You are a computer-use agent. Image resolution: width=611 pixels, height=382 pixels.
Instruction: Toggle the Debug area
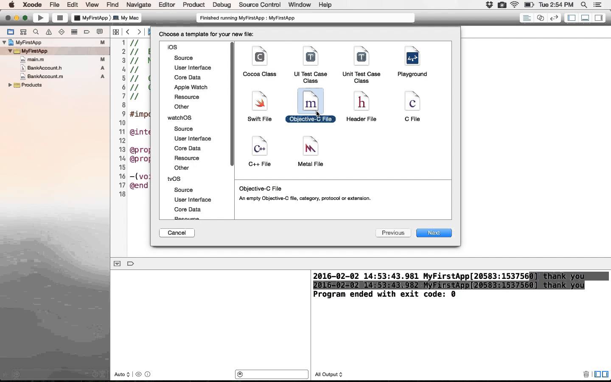[x=585, y=18]
